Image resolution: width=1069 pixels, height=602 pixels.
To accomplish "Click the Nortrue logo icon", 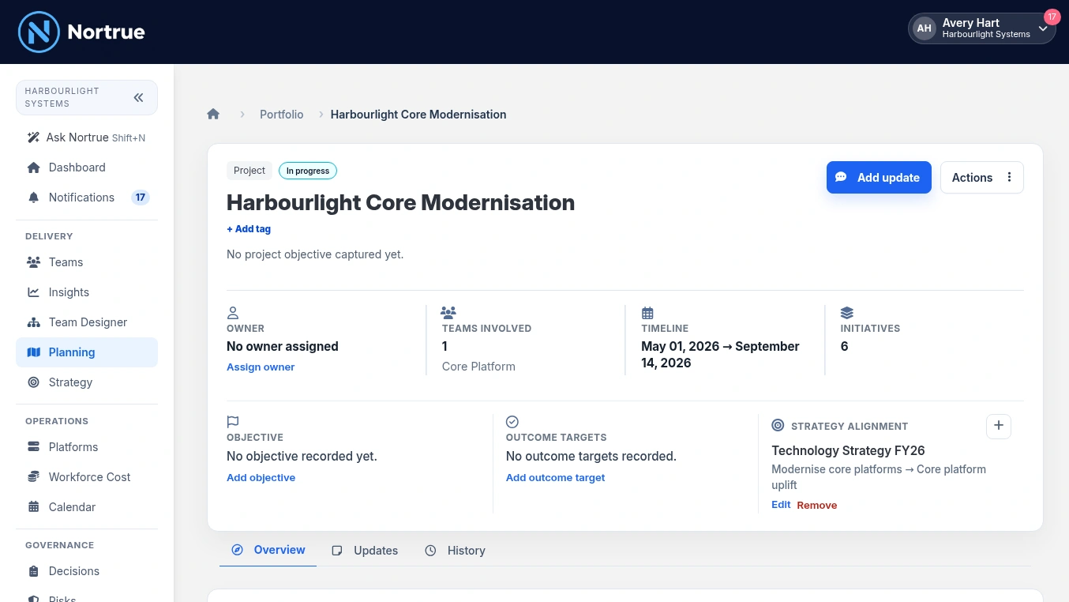I will [39, 32].
